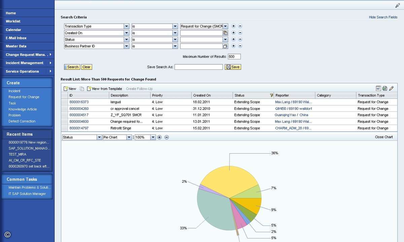Click New in the result list toolbar
This screenshot has height=242, width=404.
tap(70, 89)
